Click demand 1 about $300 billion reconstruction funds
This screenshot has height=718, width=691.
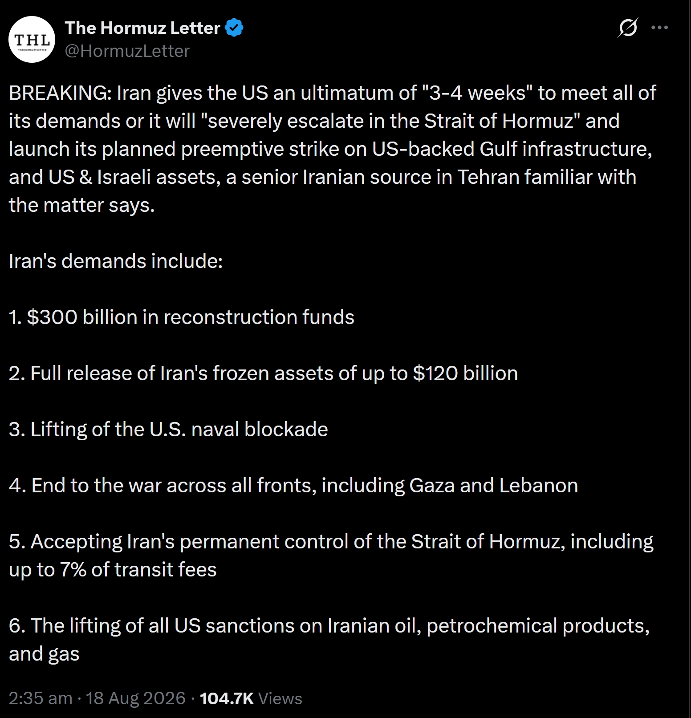(x=182, y=317)
